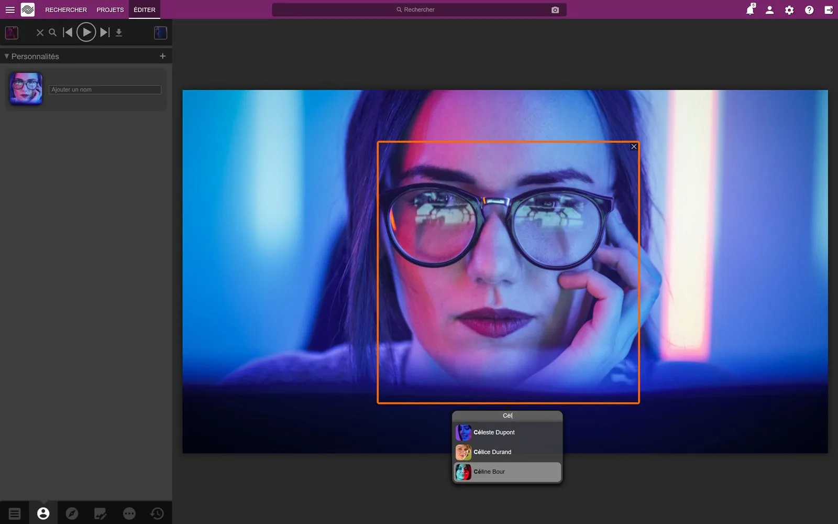Screen dimensions: 838x524
Task: Open the user account icon
Action: click(769, 9)
